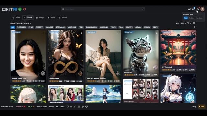The image size is (207, 116).
Task: Open the GitHub footer icon
Action: point(68,107)
